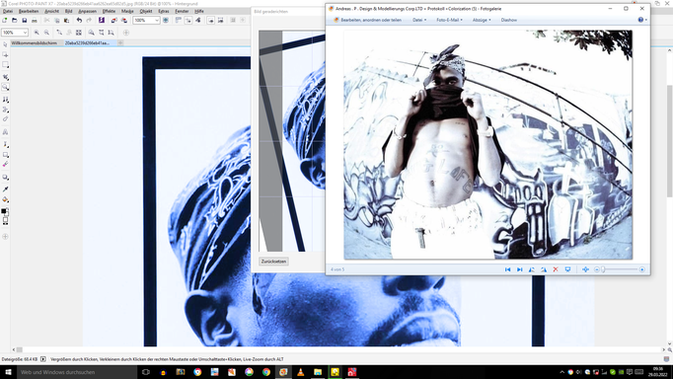
Task: Open the Foto-E-Mail dropdown
Action: coord(449,20)
